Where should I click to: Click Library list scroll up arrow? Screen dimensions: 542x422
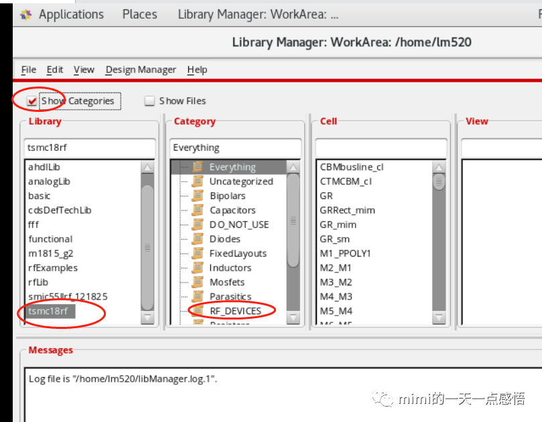[147, 167]
